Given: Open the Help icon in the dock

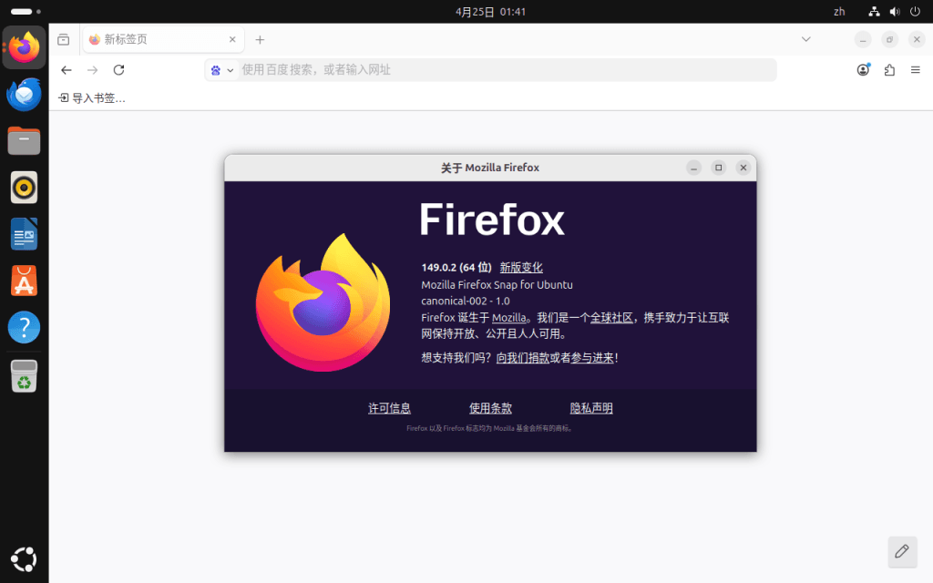Looking at the screenshot, I should 25,327.
